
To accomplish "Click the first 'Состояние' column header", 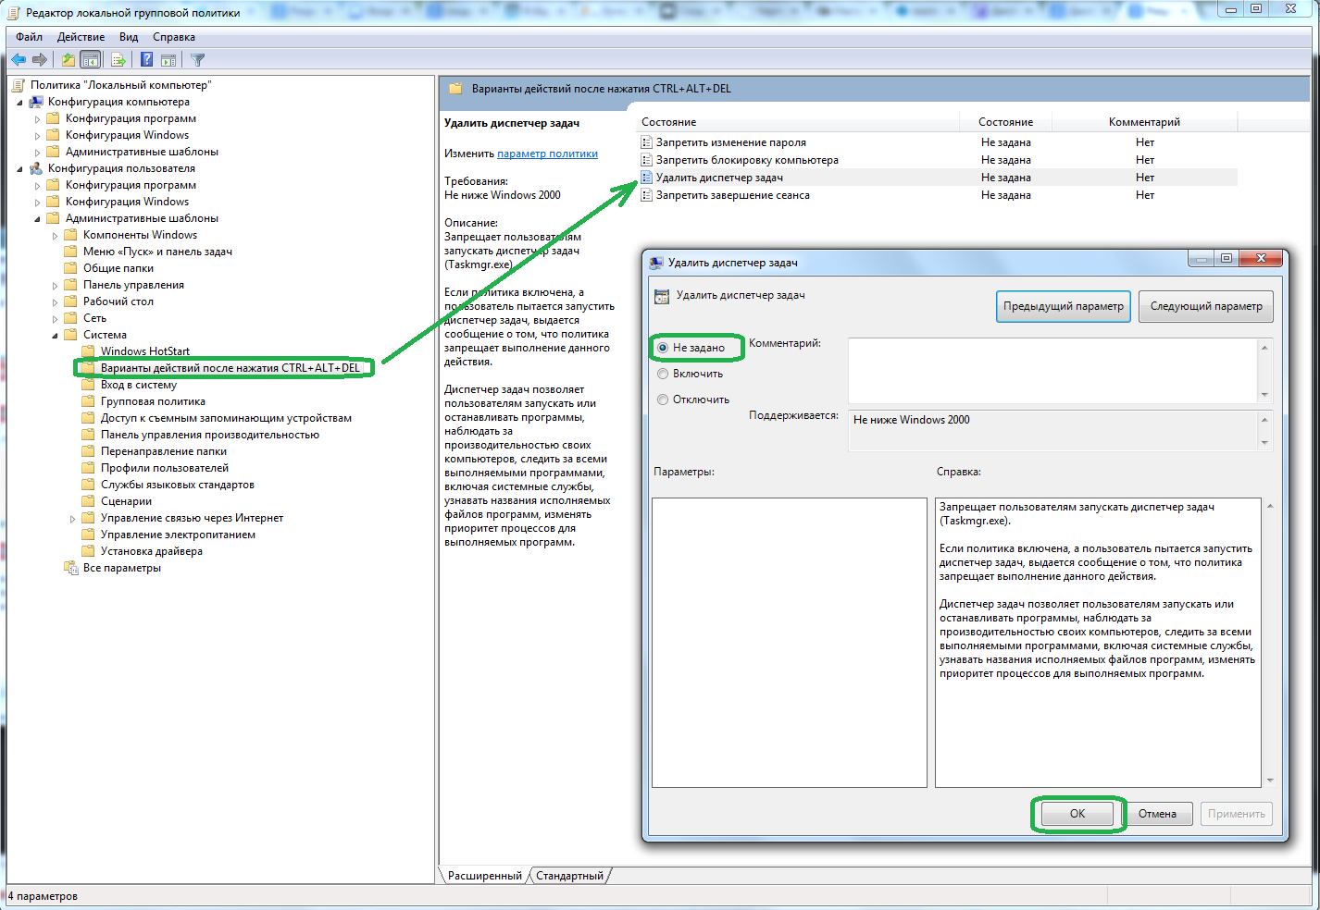I will [799, 122].
